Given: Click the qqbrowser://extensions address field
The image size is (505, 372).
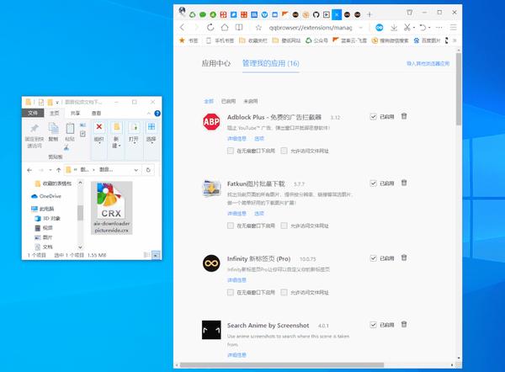Looking at the screenshot, I should [x=311, y=28].
